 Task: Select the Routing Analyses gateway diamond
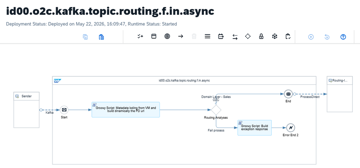[216, 110]
